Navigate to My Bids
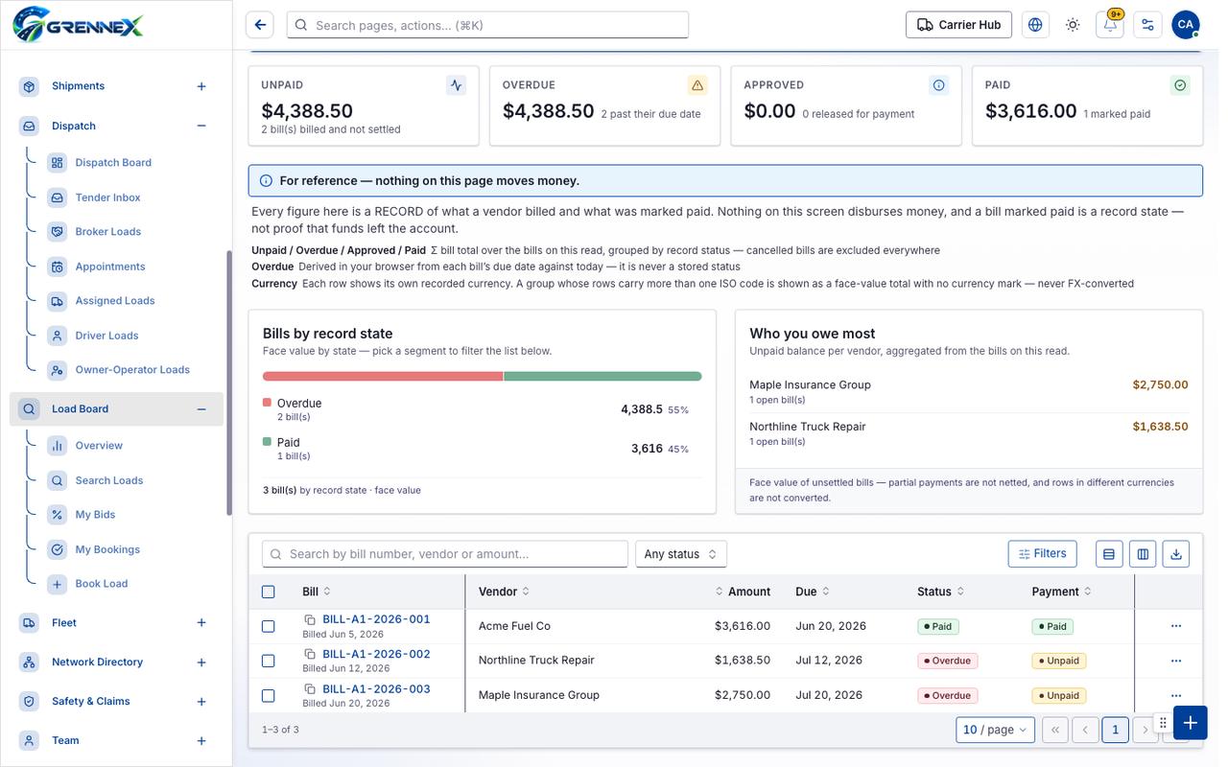 [95, 515]
